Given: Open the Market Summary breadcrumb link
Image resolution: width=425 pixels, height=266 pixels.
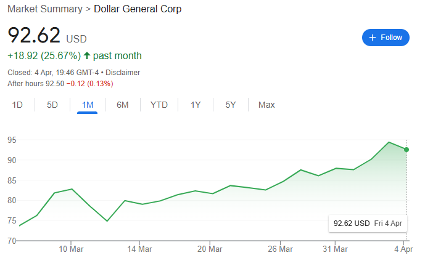Looking at the screenshot, I should (x=43, y=9).
